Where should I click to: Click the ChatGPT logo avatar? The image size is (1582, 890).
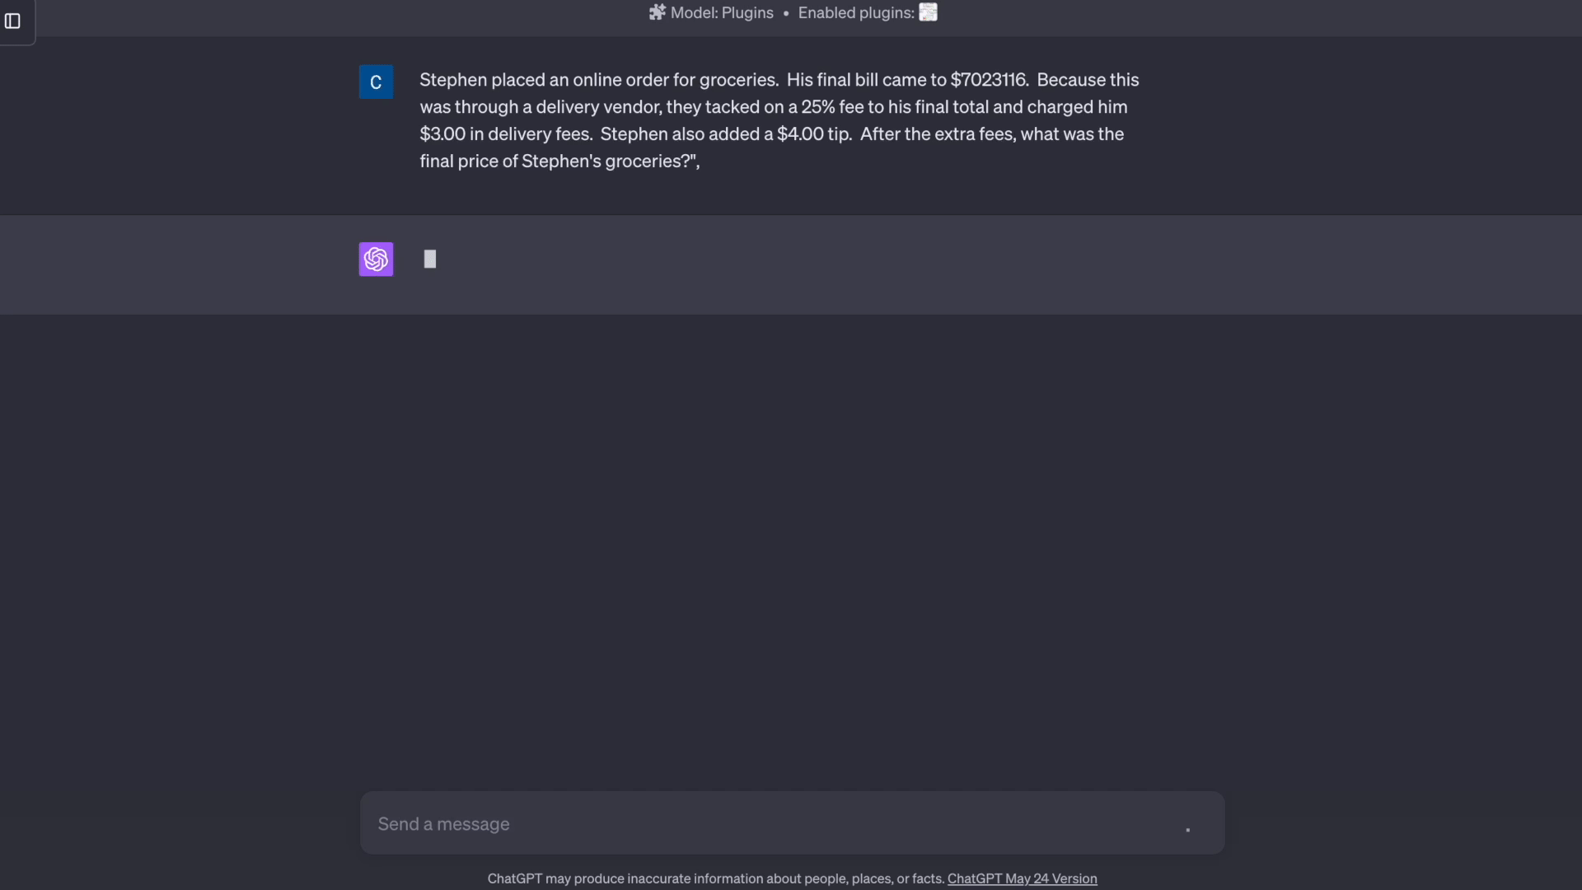(x=376, y=259)
